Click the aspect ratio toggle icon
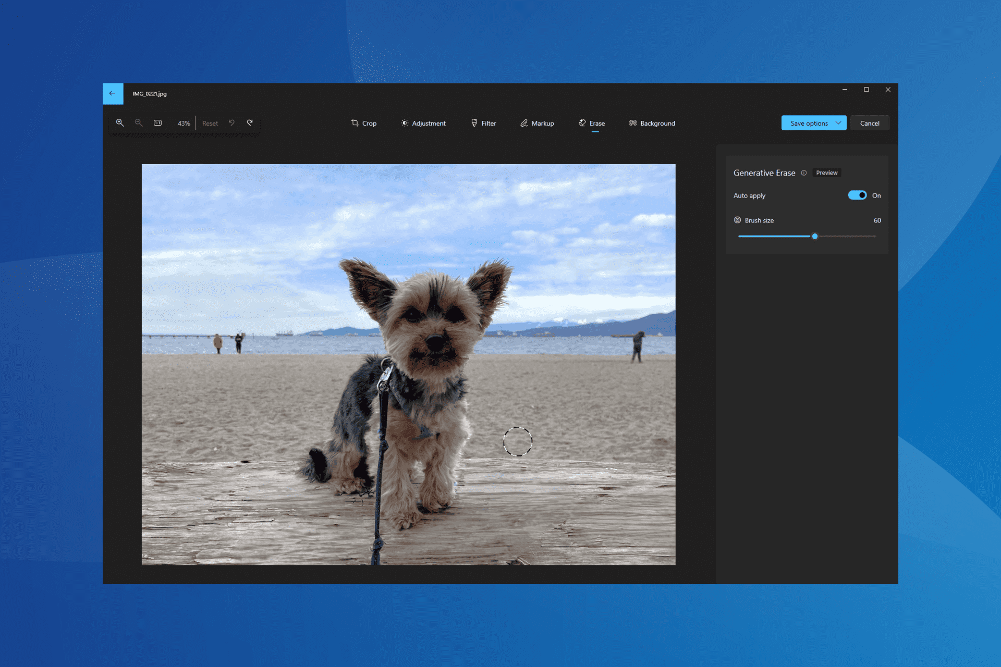Image resolution: width=1001 pixels, height=667 pixels. pyautogui.click(x=158, y=123)
